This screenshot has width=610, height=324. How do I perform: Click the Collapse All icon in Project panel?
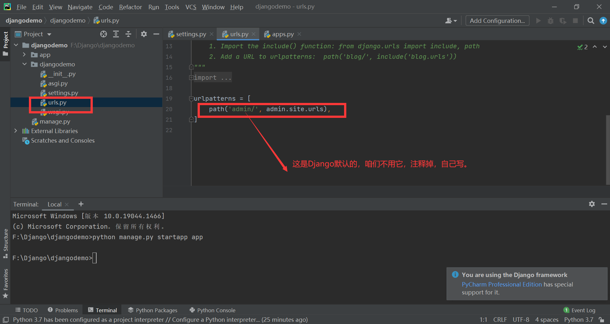click(x=128, y=34)
